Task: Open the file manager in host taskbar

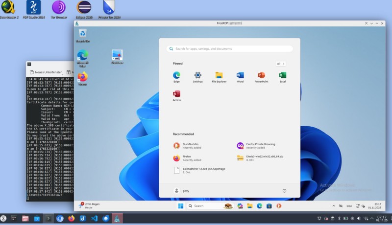Action: pyautogui.click(x=25, y=219)
